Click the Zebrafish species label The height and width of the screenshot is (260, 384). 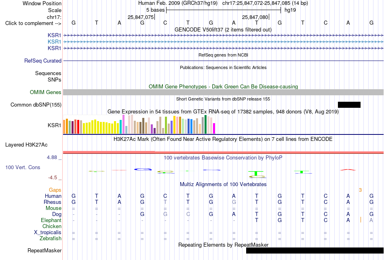pyautogui.click(x=51, y=238)
